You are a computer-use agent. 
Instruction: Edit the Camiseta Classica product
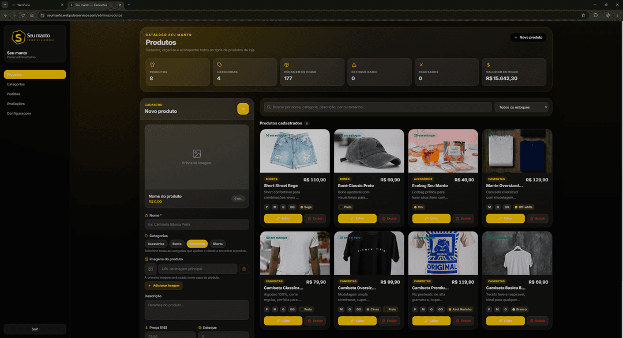(x=283, y=321)
